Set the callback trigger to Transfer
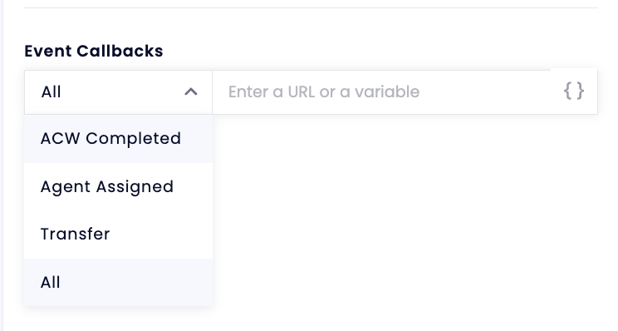618x331 pixels. (x=118, y=235)
